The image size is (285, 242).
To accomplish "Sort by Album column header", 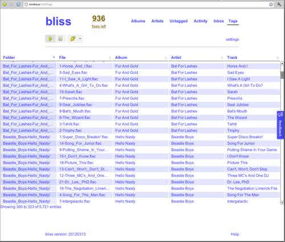I will 140,57.
